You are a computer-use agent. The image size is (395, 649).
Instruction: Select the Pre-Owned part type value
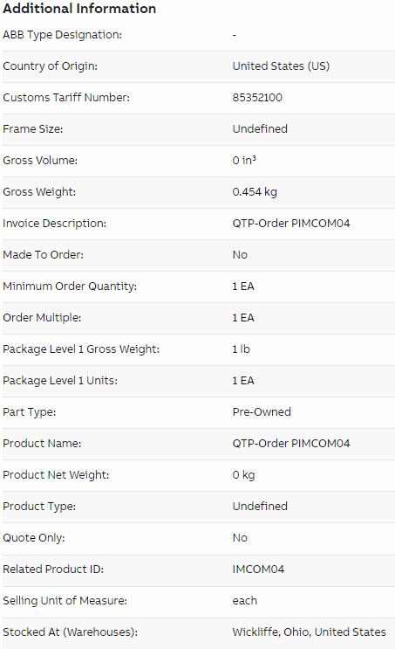click(x=262, y=412)
